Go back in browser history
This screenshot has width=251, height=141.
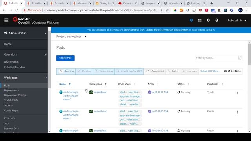pos(4,10)
